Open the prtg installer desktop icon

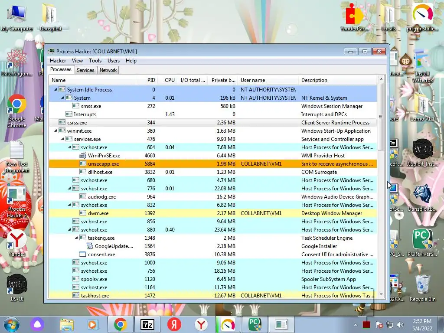pos(422,17)
